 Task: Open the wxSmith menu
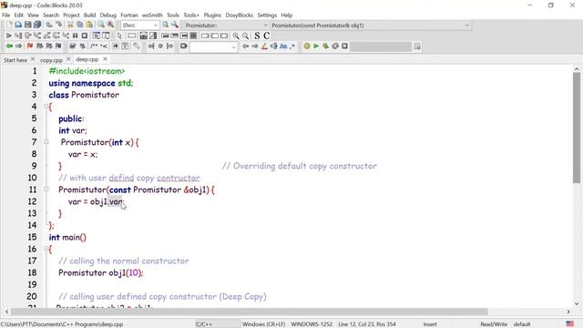click(x=152, y=15)
